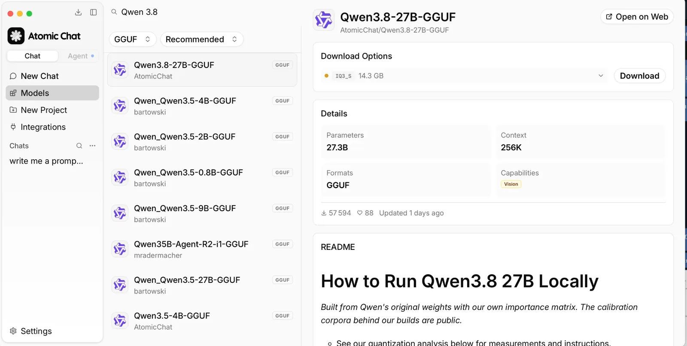Click the Atomic Chat logo icon
This screenshot has width=687, height=346.
[x=16, y=36]
